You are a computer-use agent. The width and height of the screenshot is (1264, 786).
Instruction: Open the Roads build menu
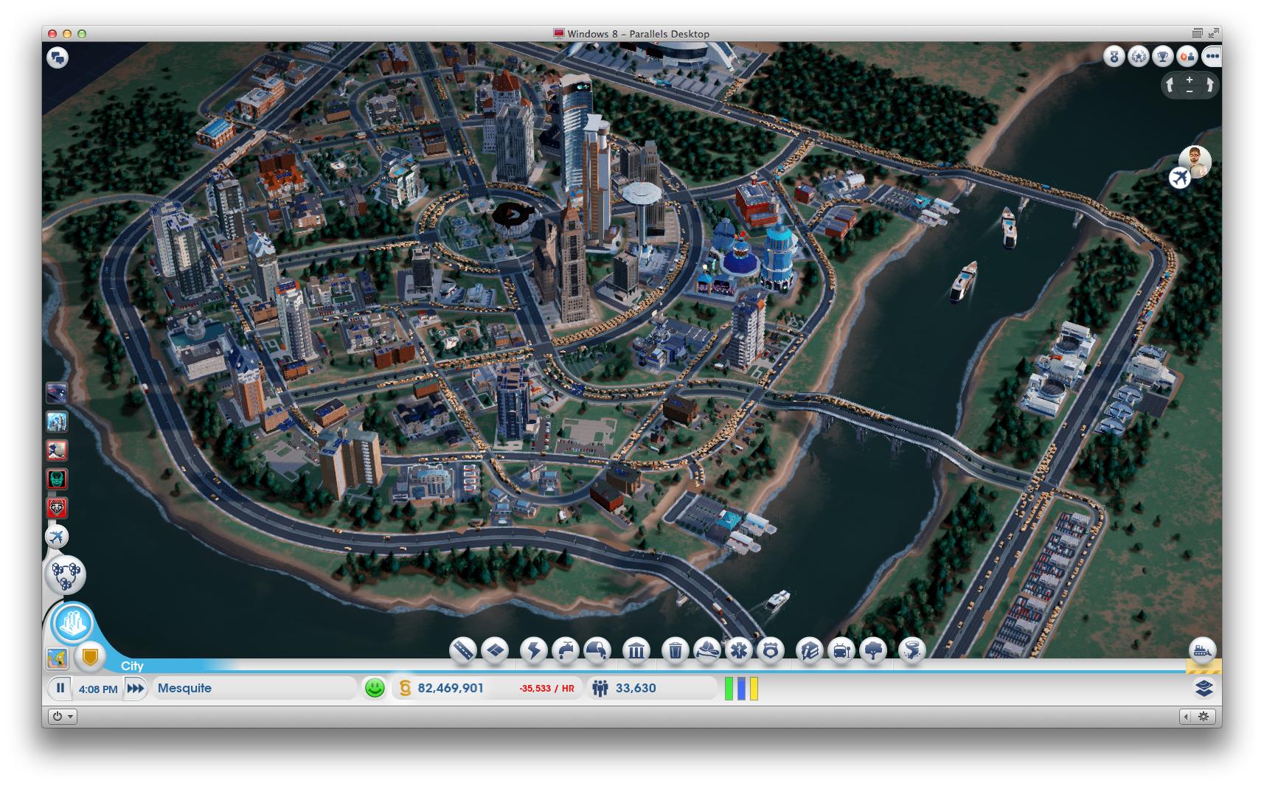coord(463,650)
